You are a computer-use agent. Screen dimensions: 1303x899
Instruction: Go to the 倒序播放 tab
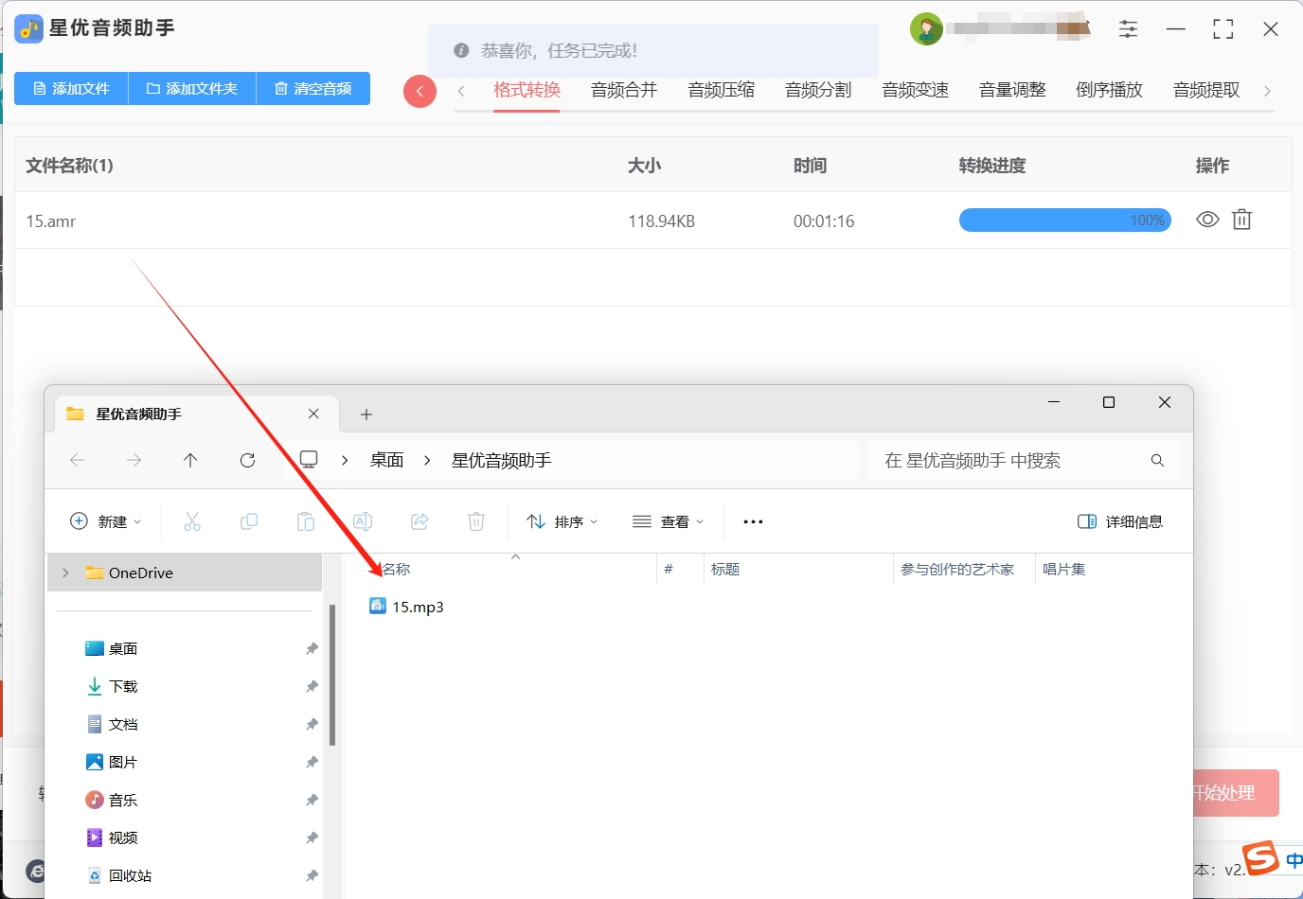1109,90
